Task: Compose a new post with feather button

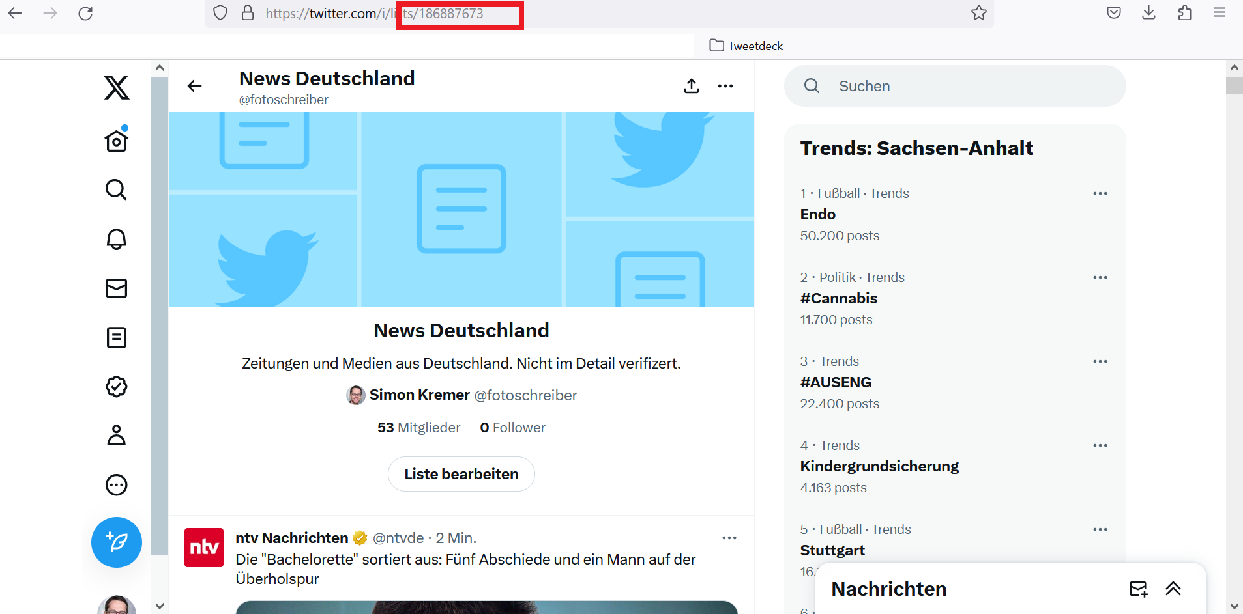Action: pyautogui.click(x=117, y=542)
